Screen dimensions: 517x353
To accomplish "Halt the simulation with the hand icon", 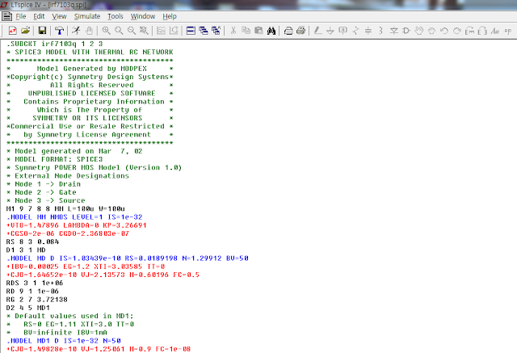I will (89, 31).
